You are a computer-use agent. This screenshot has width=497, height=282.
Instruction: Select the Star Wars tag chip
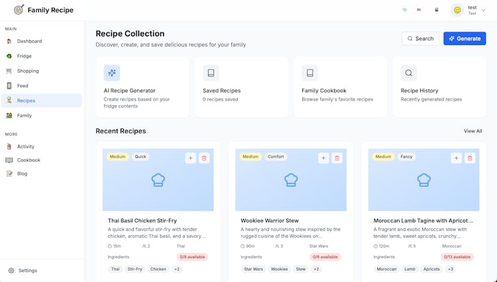tap(253, 269)
